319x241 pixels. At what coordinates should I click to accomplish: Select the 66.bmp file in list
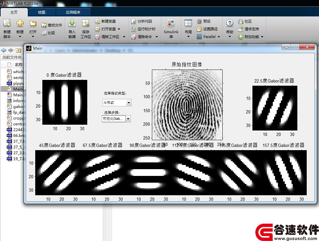coord(12,135)
